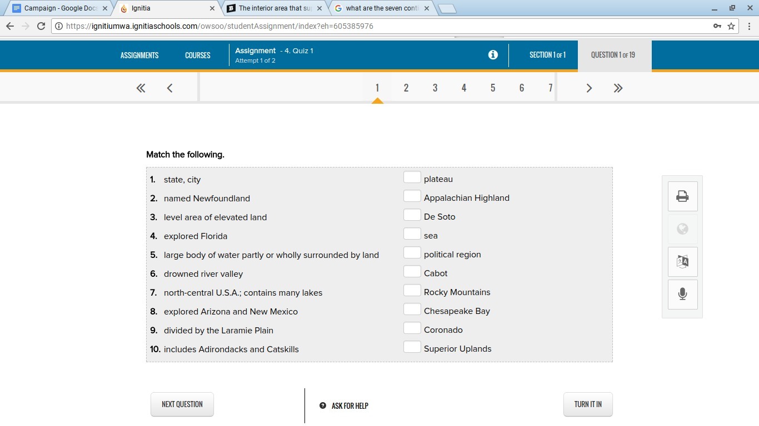Click Ask For Help
Screen dimensions: 759x426
(344, 405)
